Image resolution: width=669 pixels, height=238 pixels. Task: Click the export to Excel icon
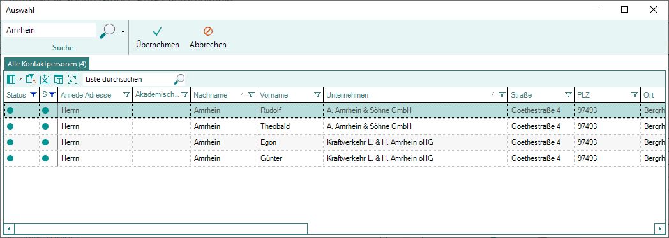click(x=45, y=79)
